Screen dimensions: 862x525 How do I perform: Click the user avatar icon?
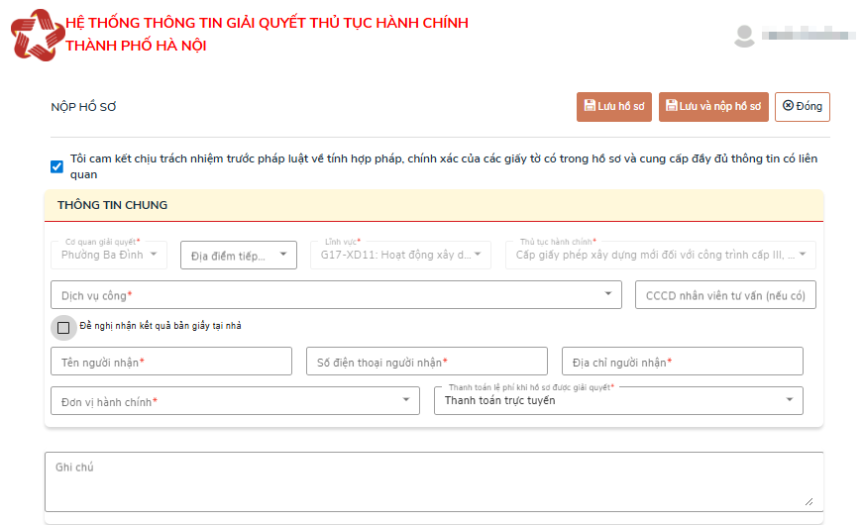(744, 36)
